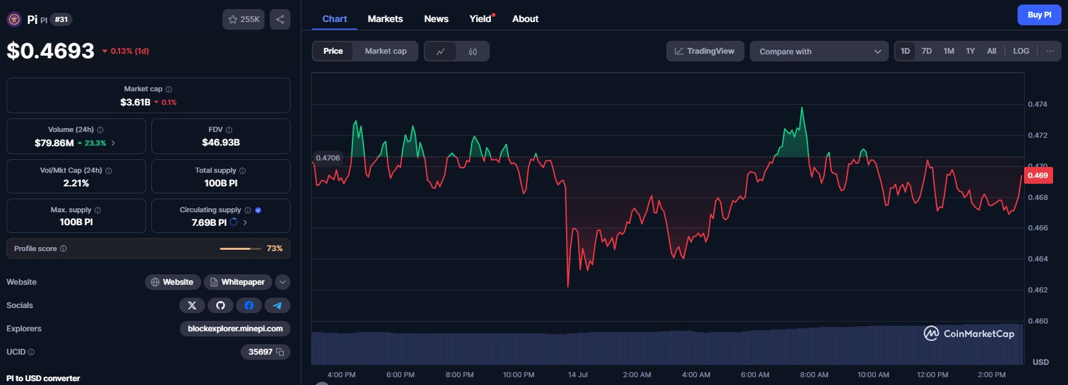
Task: Click the share icon button
Action: coord(280,19)
